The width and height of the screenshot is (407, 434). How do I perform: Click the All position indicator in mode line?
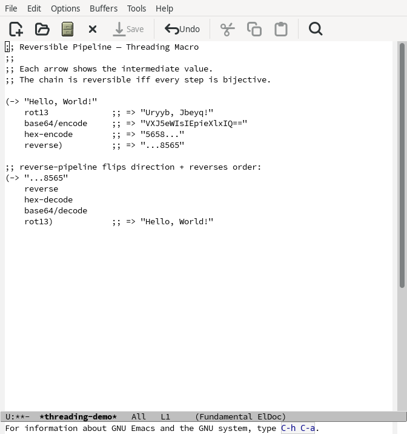[139, 416]
